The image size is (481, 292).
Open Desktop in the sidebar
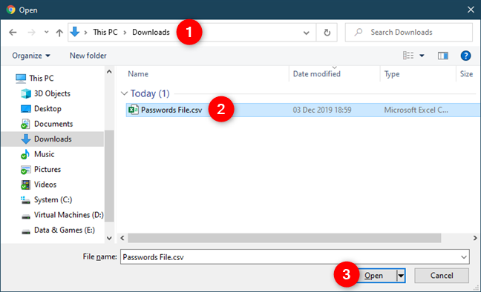(48, 109)
